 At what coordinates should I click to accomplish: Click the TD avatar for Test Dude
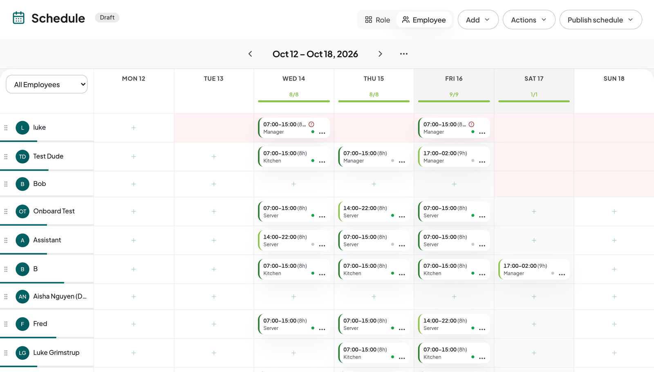[22, 157]
